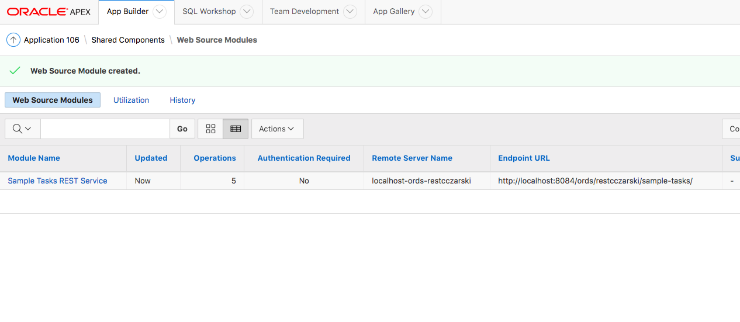Expand the App Builder menu arrow
The width and height of the screenshot is (740, 322).
[160, 12]
